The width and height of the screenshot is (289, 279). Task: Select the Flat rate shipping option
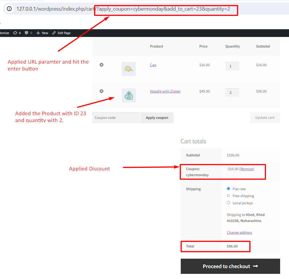[x=228, y=188]
